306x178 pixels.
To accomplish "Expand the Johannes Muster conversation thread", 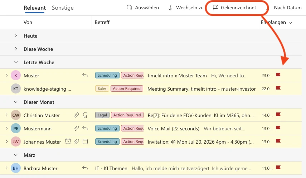I will tap(6, 141).
